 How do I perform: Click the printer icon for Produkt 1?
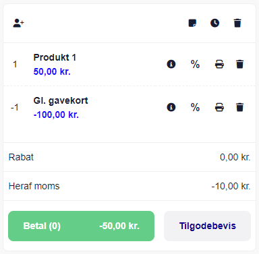tap(219, 64)
